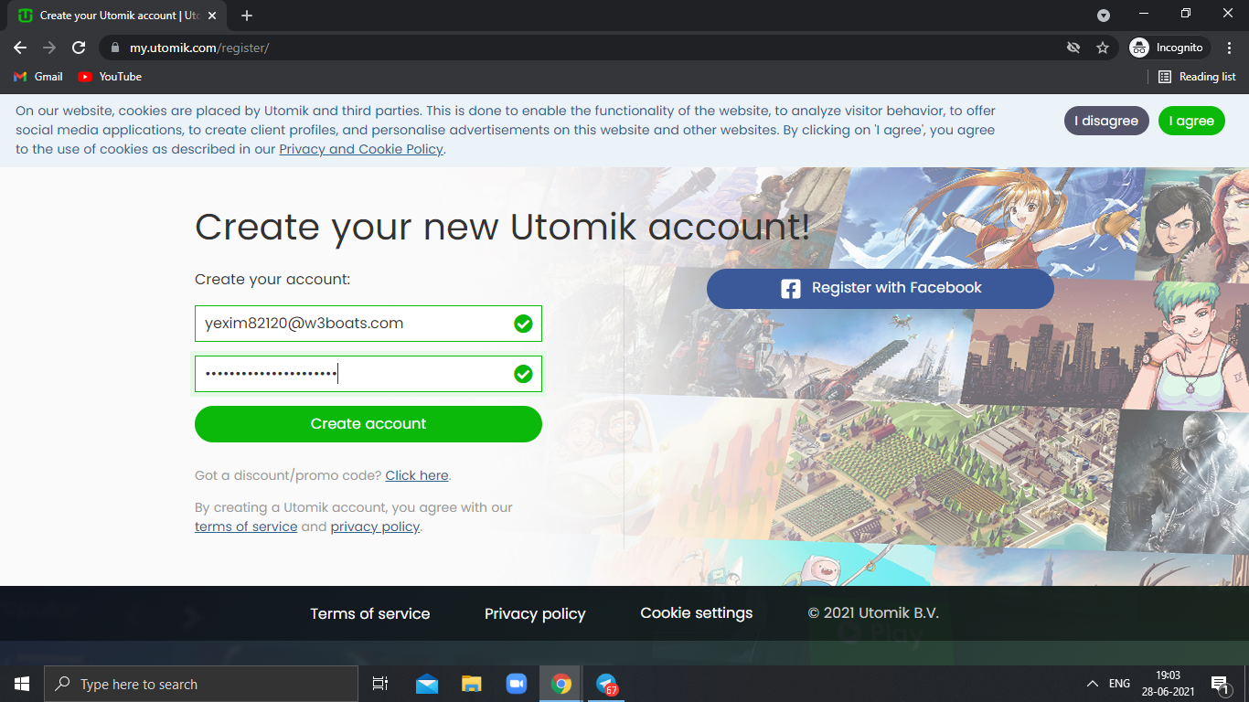This screenshot has height=702, width=1249.
Task: Open the Reading list
Action: [1197, 77]
